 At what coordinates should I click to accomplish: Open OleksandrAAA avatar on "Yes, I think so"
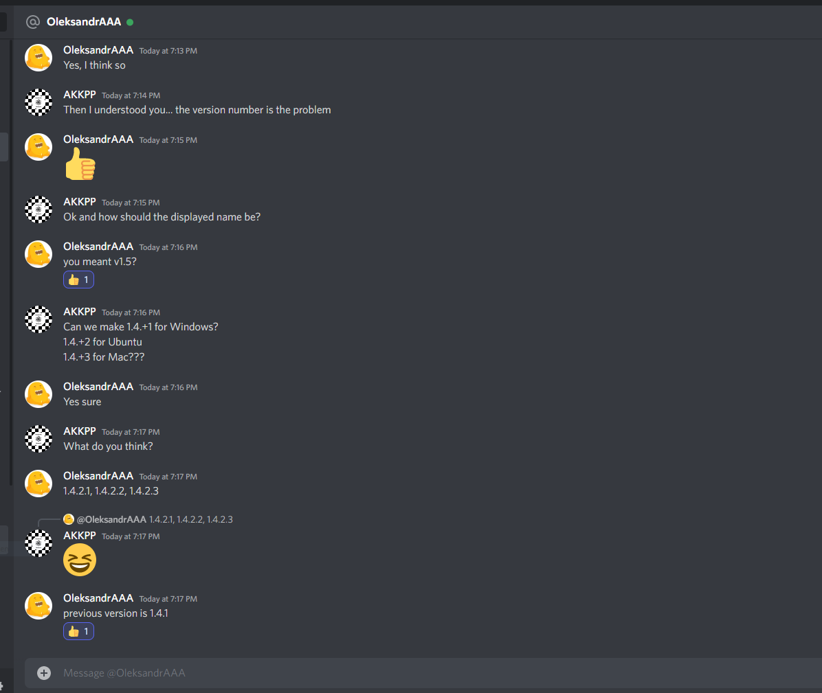(x=38, y=58)
